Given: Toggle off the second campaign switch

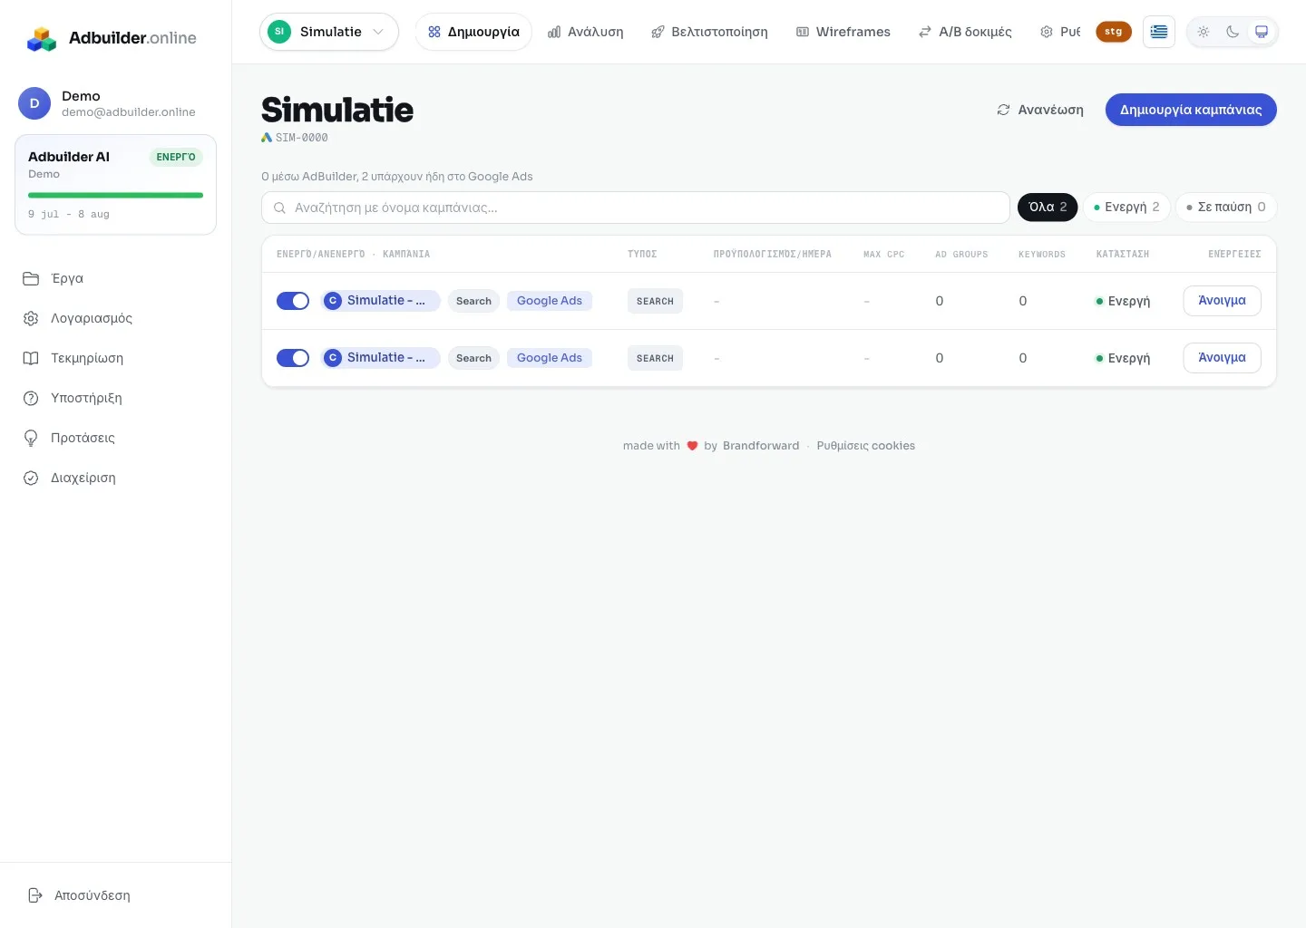Looking at the screenshot, I should click(293, 358).
